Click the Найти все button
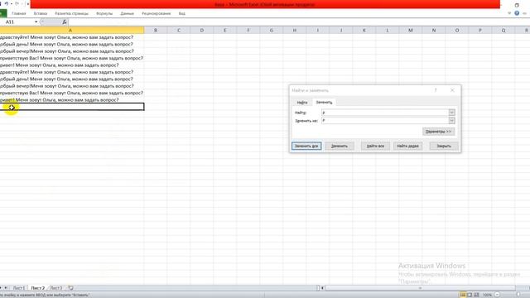530x298 pixels. coord(375,146)
